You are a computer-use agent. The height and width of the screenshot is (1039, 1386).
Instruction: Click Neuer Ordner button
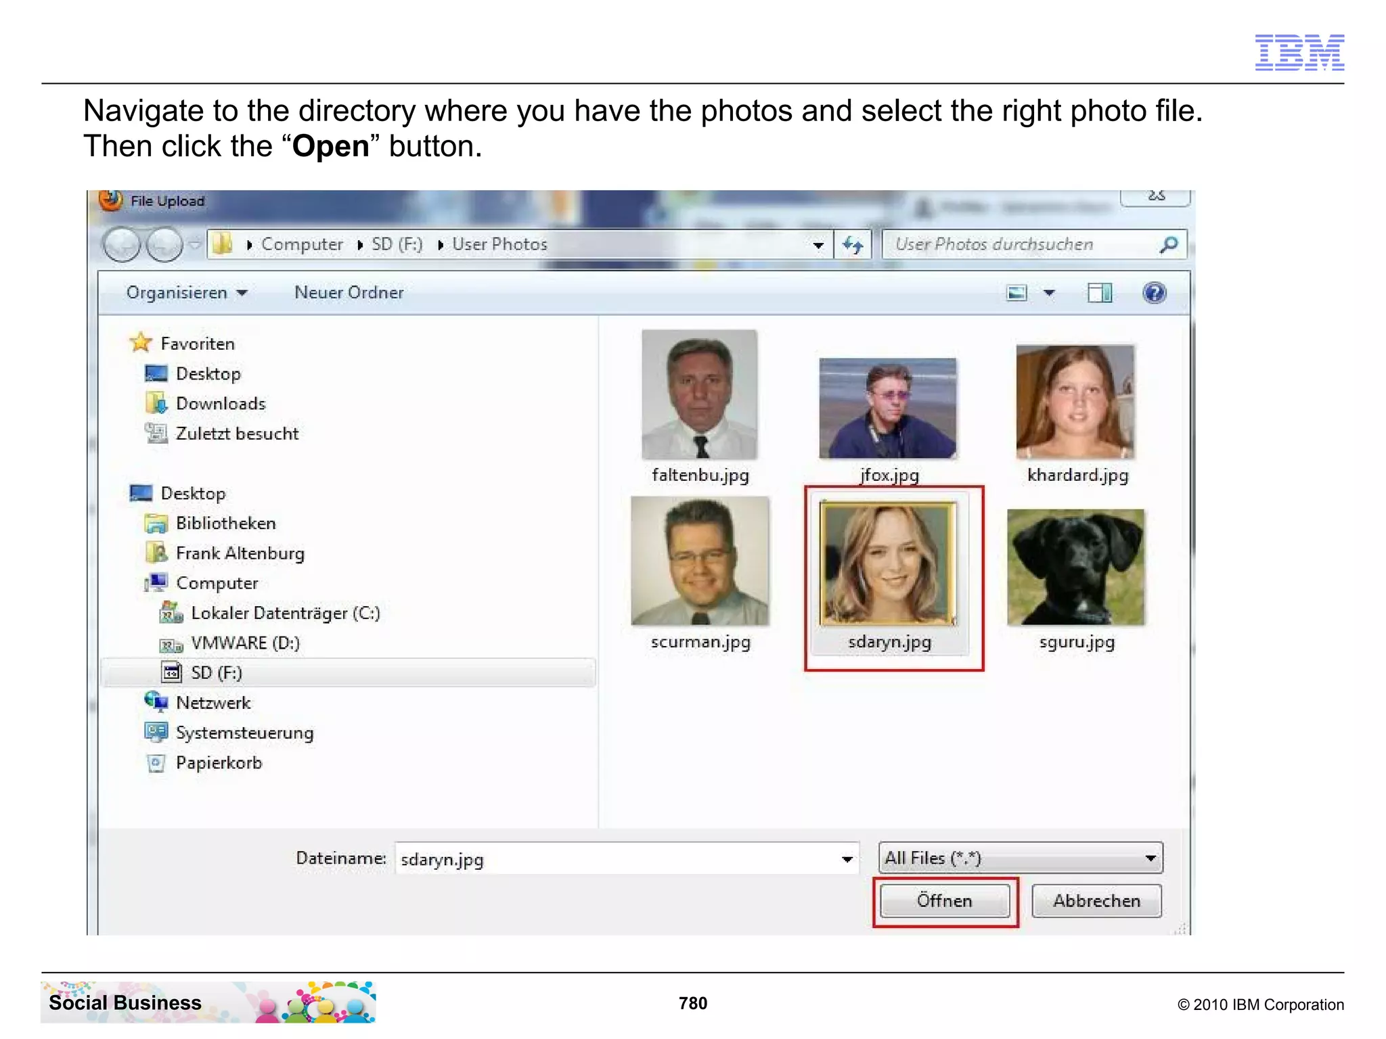[349, 293]
